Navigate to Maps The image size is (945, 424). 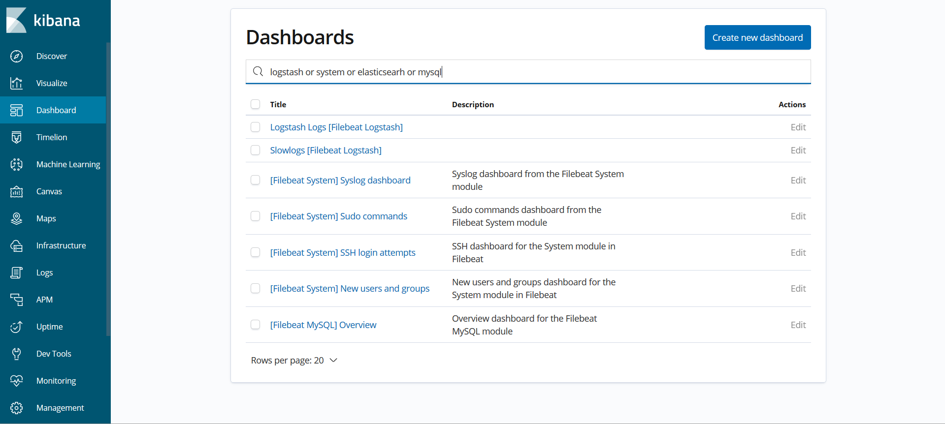(x=46, y=218)
